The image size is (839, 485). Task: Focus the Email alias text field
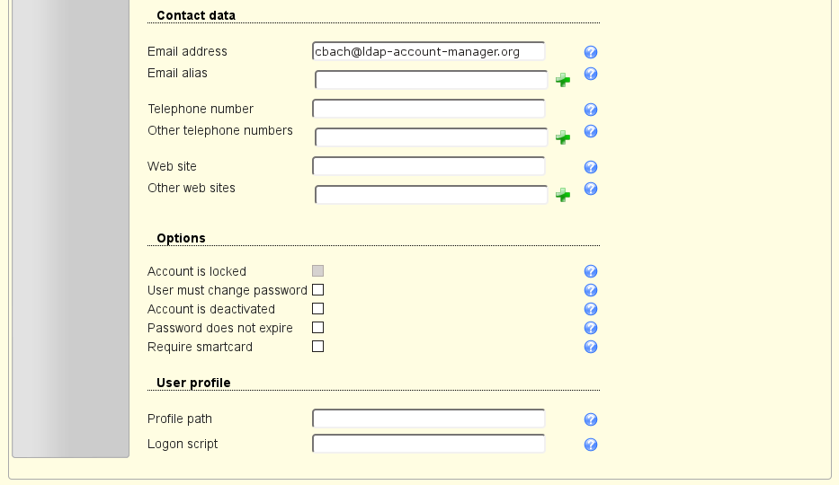pos(431,80)
